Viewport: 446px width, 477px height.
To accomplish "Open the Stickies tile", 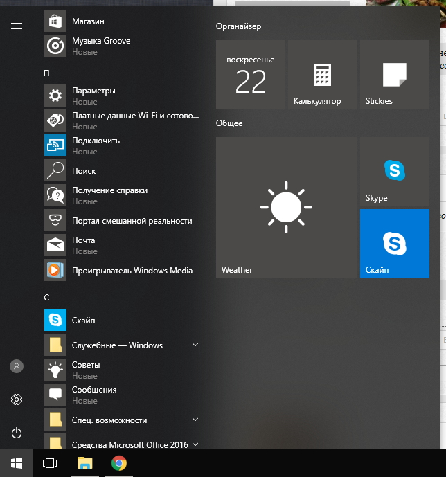I will coord(395,75).
